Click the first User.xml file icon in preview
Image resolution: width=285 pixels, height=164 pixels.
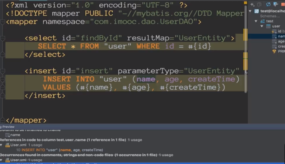pyautogui.click(x=7, y=145)
